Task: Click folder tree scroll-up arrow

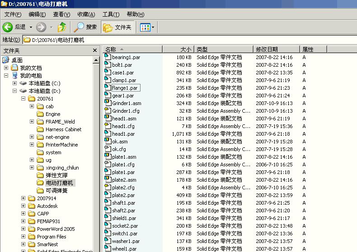Action: coord(96,60)
